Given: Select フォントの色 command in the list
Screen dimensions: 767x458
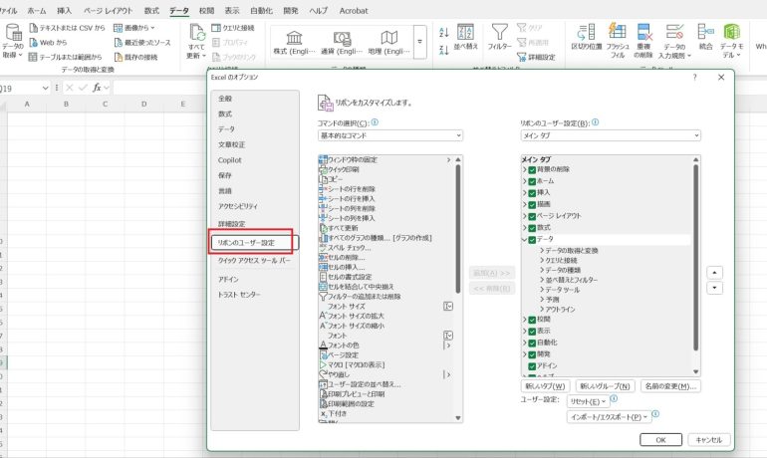Looking at the screenshot, I should coord(345,344).
